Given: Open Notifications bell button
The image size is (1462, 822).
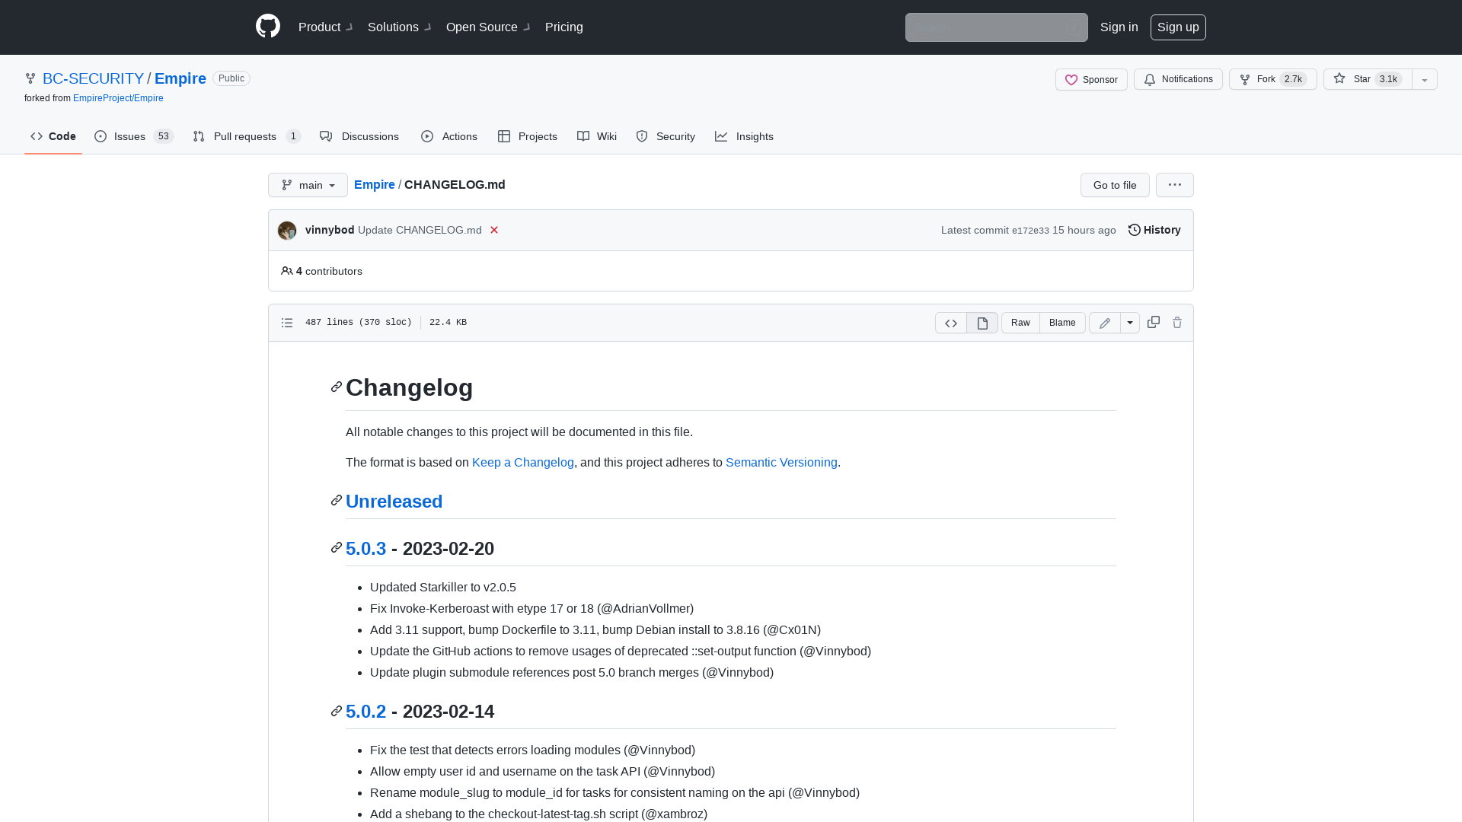Looking at the screenshot, I should pyautogui.click(x=1178, y=79).
